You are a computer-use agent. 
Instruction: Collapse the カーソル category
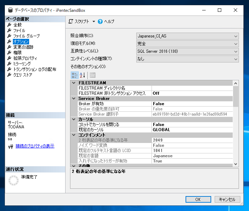[74, 119]
